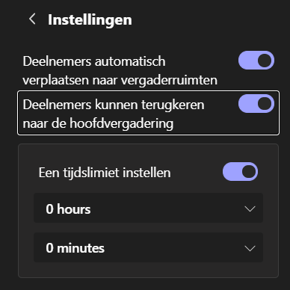
Task: Click the down chevron in the hours box
Action: 250,209
